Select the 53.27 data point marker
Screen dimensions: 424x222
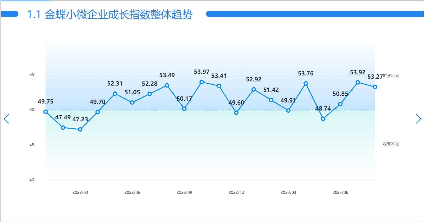[x=375, y=87]
